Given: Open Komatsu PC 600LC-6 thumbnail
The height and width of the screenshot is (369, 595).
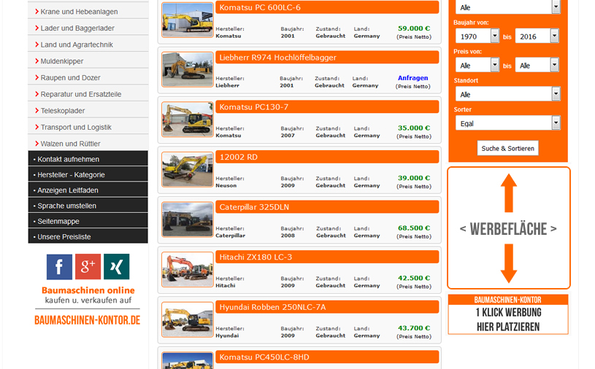Looking at the screenshot, I should click(188, 20).
